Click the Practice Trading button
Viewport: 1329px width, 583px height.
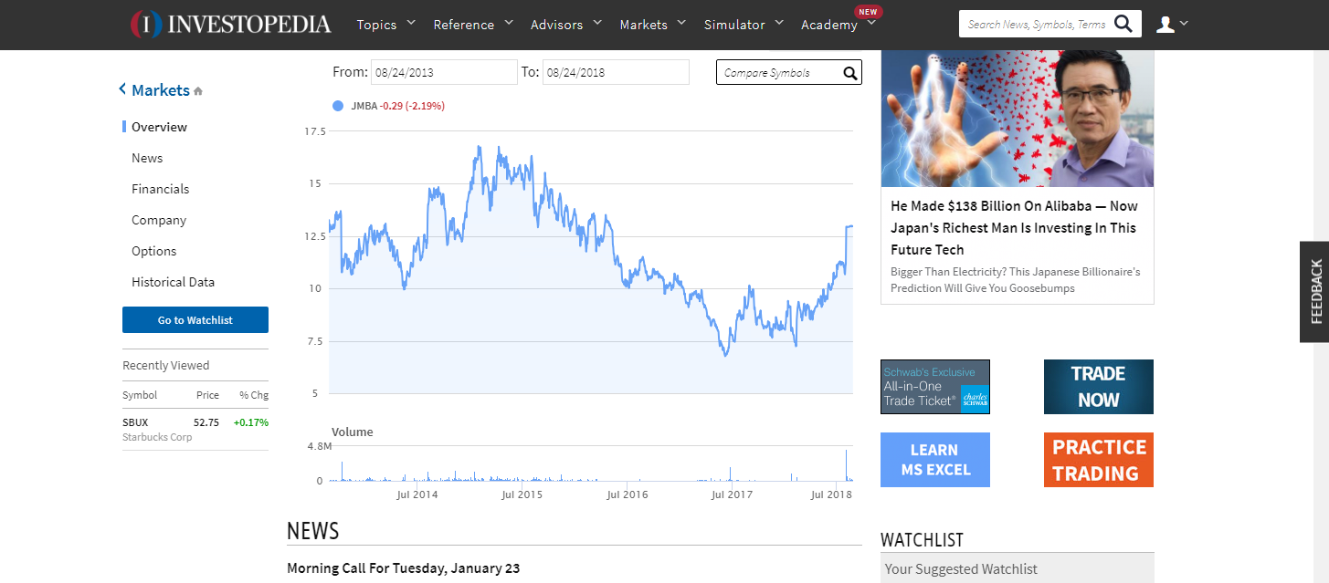click(x=1099, y=460)
